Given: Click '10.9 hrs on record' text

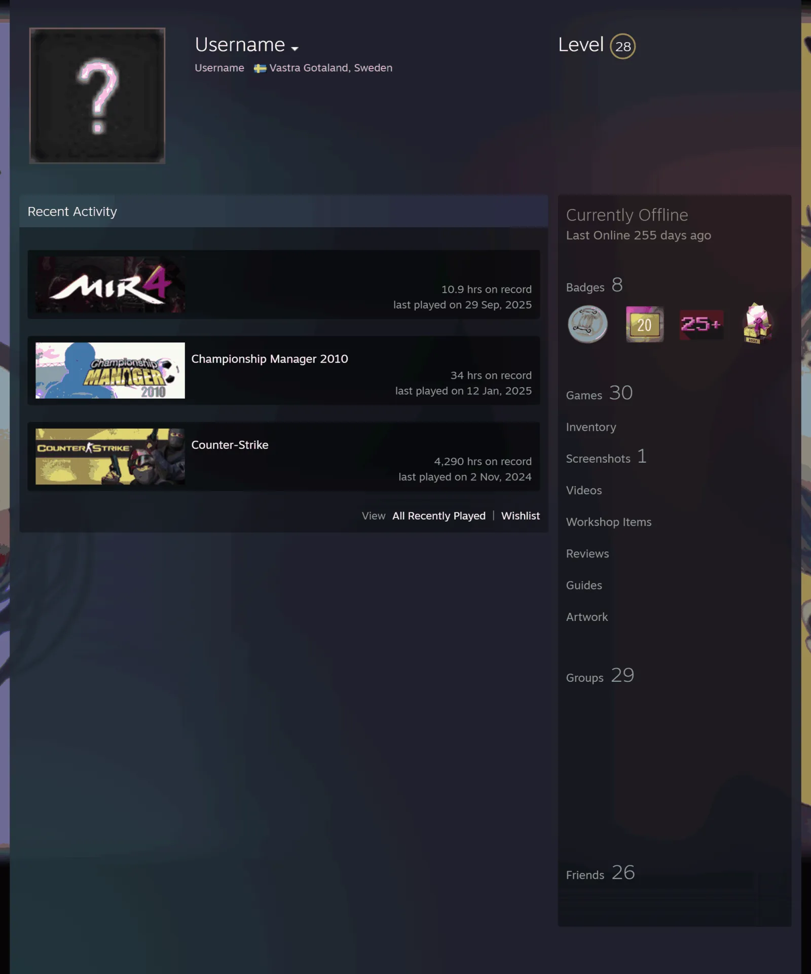Looking at the screenshot, I should click(487, 289).
